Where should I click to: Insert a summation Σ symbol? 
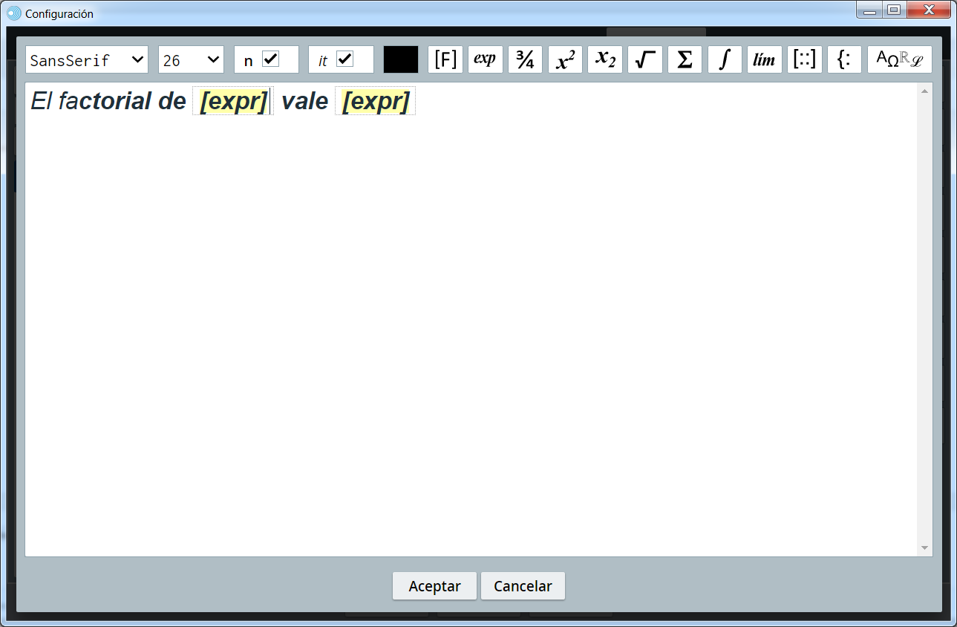pyautogui.click(x=685, y=59)
